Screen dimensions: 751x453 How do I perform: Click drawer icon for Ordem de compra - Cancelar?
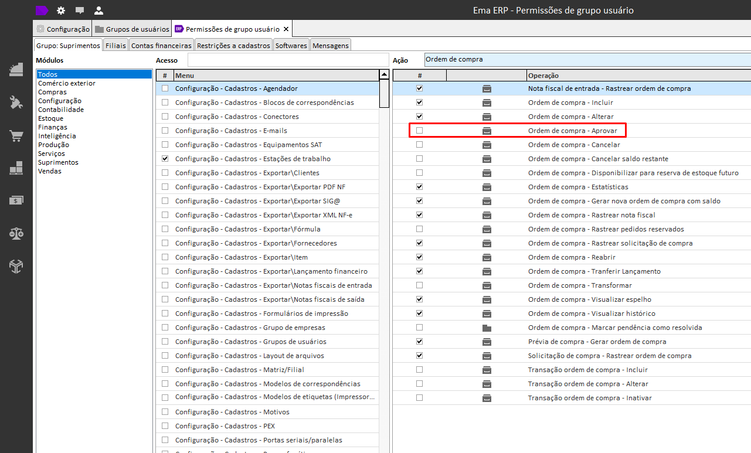point(487,145)
